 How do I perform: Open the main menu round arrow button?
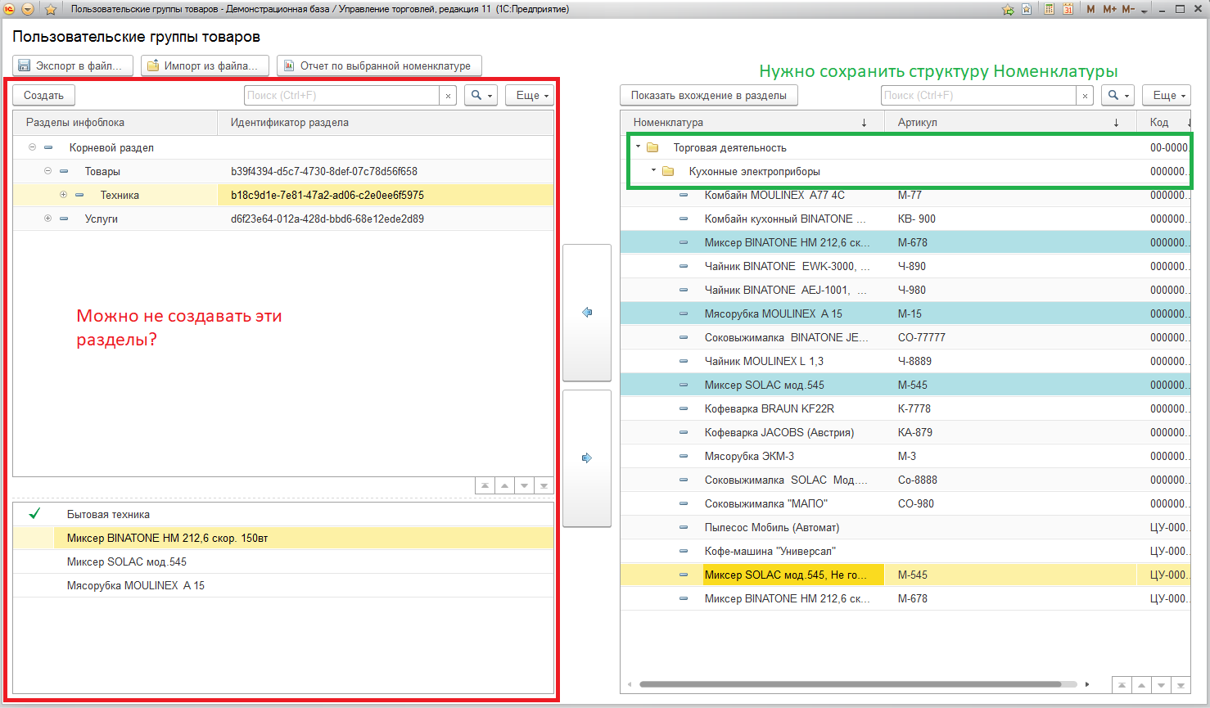tap(28, 9)
